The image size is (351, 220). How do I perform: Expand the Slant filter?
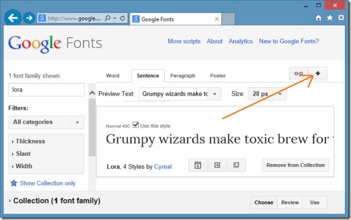click(21, 154)
